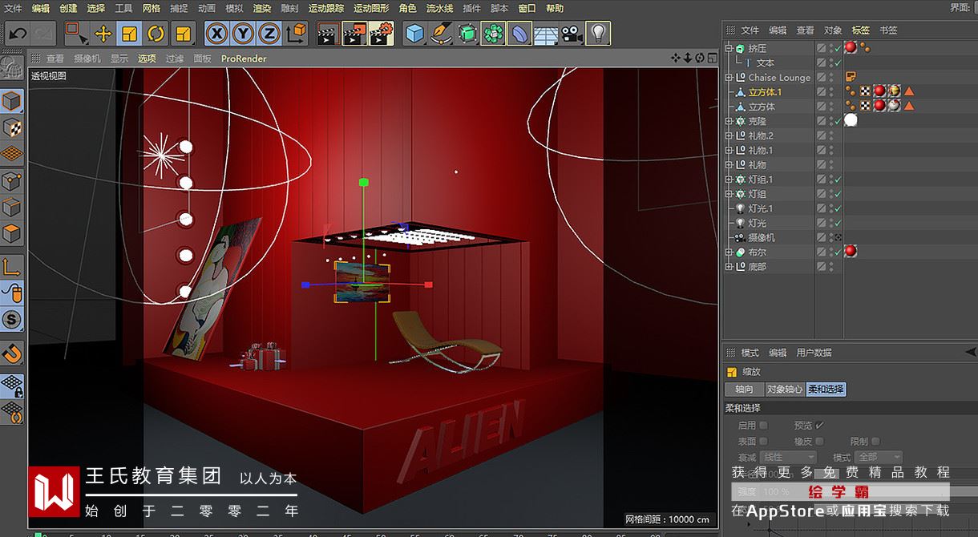This screenshot has width=978, height=537.
Task: Open the 标签 menu in object manager
Action: click(860, 30)
